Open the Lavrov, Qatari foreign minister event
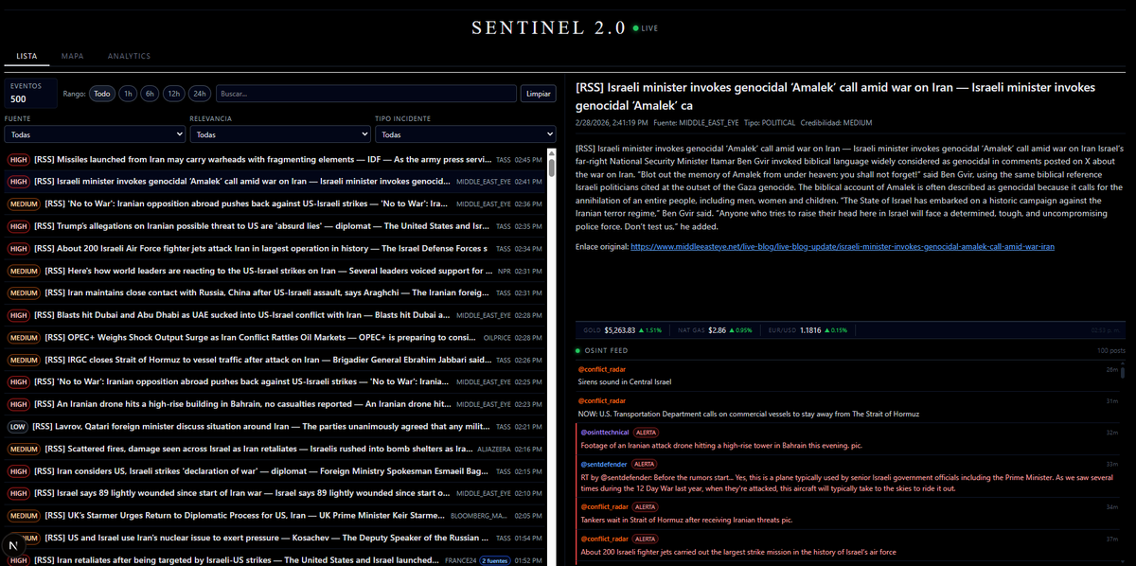Image resolution: width=1136 pixels, height=566 pixels. (x=275, y=426)
